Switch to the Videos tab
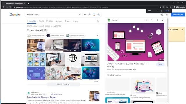The image size is (186, 104). click(50, 21)
